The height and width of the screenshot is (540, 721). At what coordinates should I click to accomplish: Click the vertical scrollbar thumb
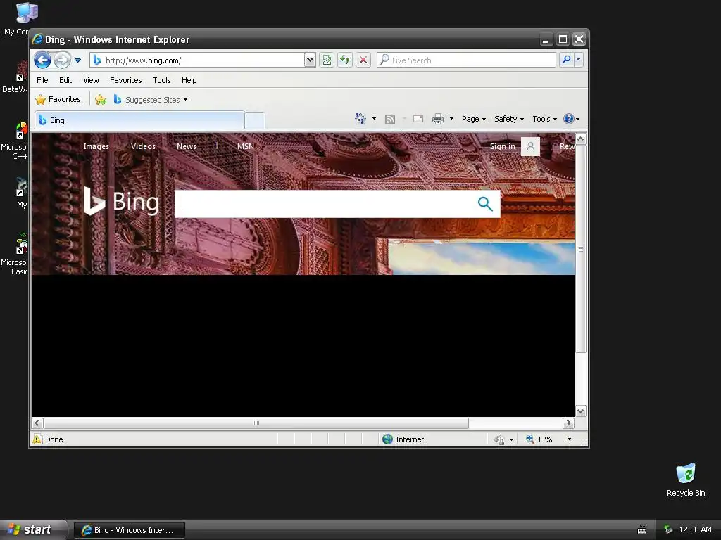[x=580, y=248]
